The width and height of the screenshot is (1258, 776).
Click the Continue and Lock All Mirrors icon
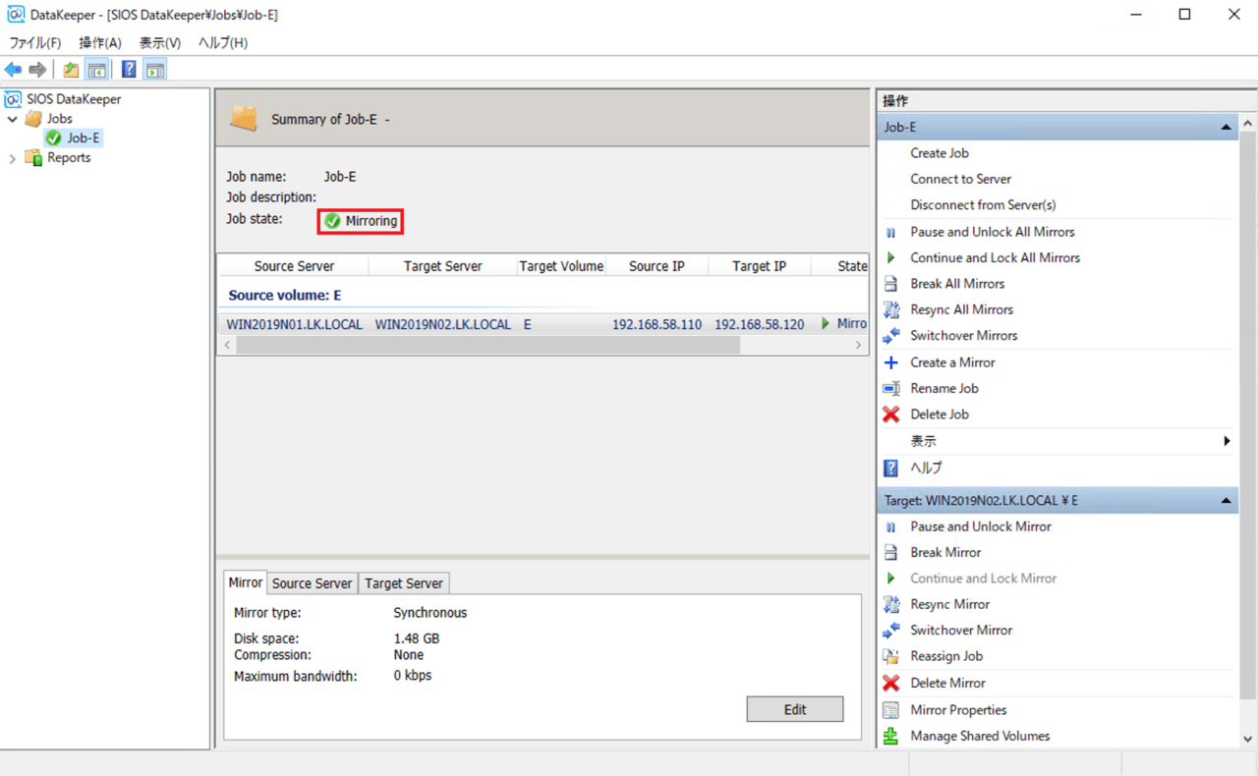tap(890, 258)
